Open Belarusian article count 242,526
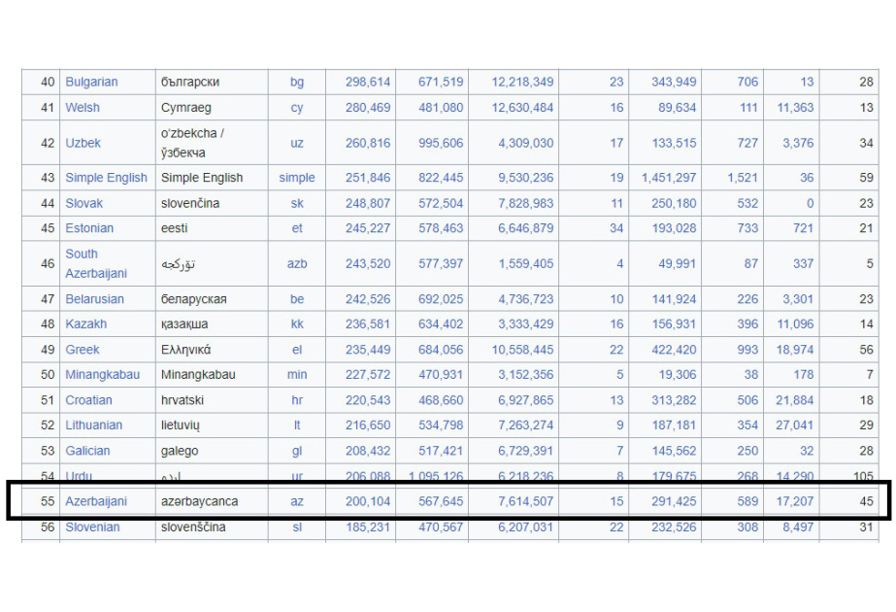 pos(368,299)
